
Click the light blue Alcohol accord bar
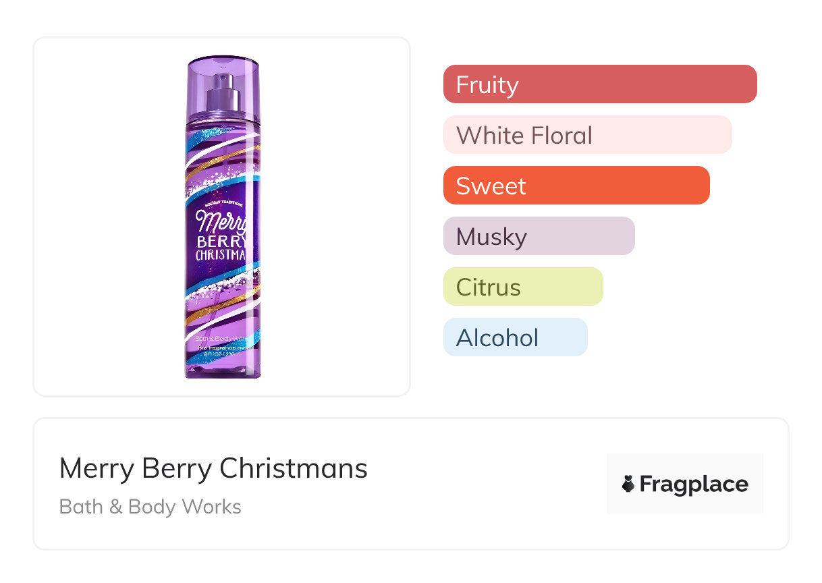[515, 337]
